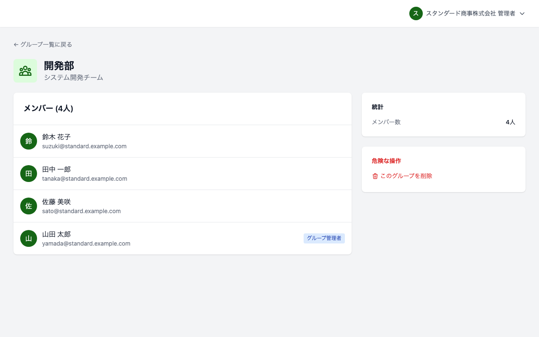This screenshot has height=337, width=539.
Task: Open the スタンダード商事株式会社 管理者 user menu
Action: [x=470, y=13]
